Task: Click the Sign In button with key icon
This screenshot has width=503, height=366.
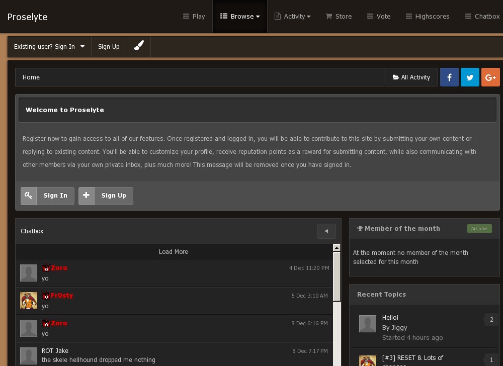Action: [x=48, y=196]
